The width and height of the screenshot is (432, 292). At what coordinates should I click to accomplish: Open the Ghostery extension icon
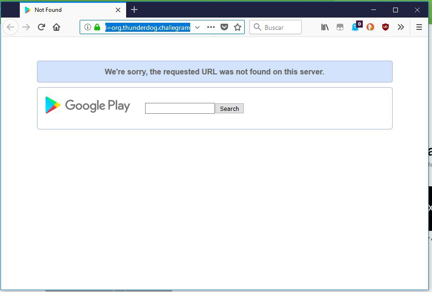(x=355, y=27)
